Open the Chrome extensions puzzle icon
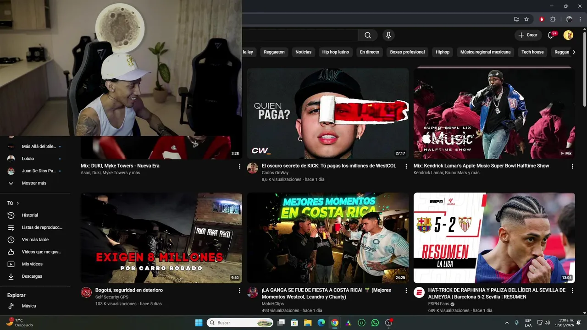This screenshot has height=330, width=587. coord(553,19)
